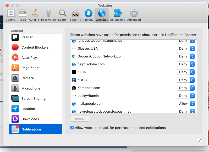Select the Komando.com website row
Viewport: 209px width, 152px height.
[134, 88]
